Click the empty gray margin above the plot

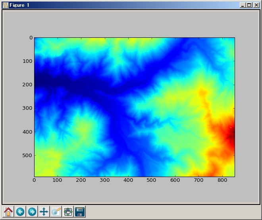click(131, 24)
